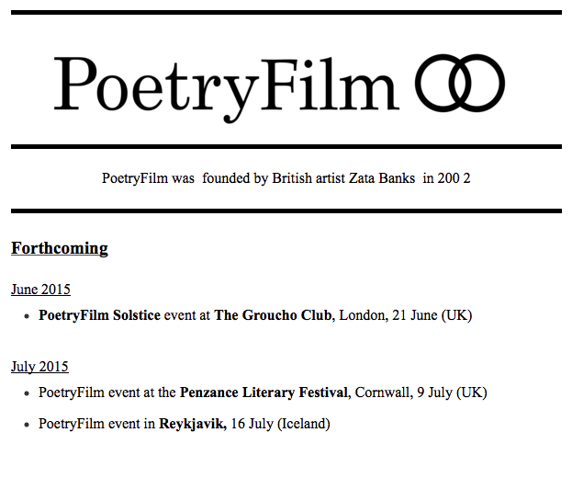The height and width of the screenshot is (478, 572).
Task: Click the bullet before PoetryFilm Solstice
Action: coord(28,316)
